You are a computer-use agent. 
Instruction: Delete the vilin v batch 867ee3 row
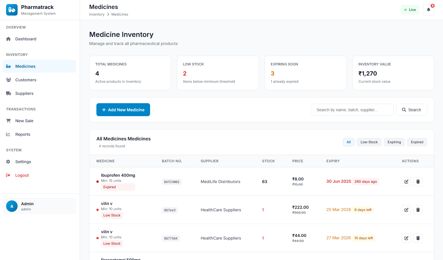(418, 210)
